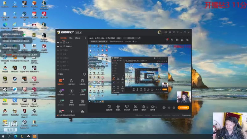
Task: Open Microsoft Edge from taskbar
Action: click(16, 137)
